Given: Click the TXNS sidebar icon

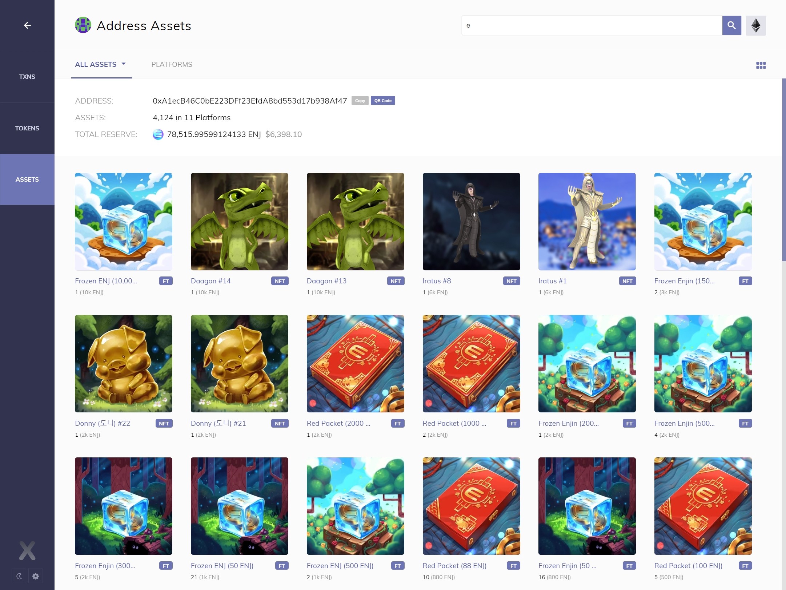Looking at the screenshot, I should [27, 76].
